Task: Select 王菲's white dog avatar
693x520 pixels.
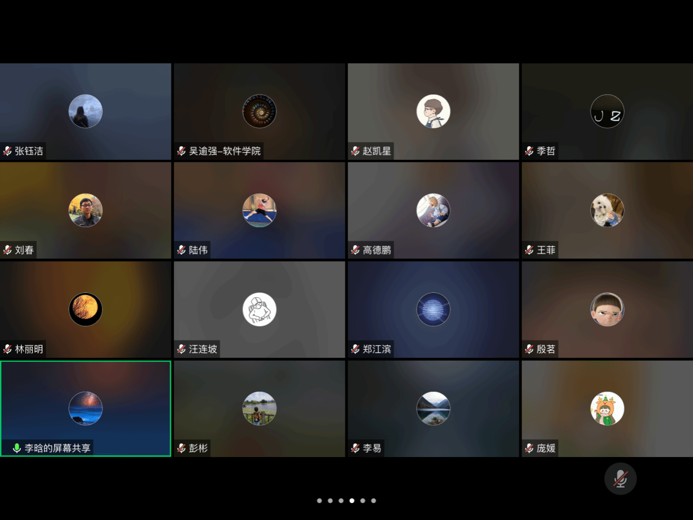Action: click(607, 210)
